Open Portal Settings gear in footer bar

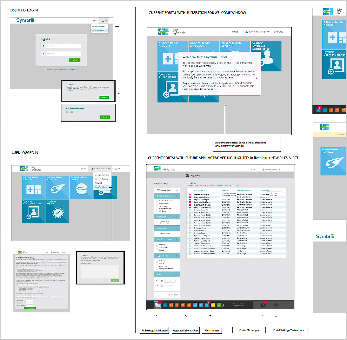click(x=276, y=305)
